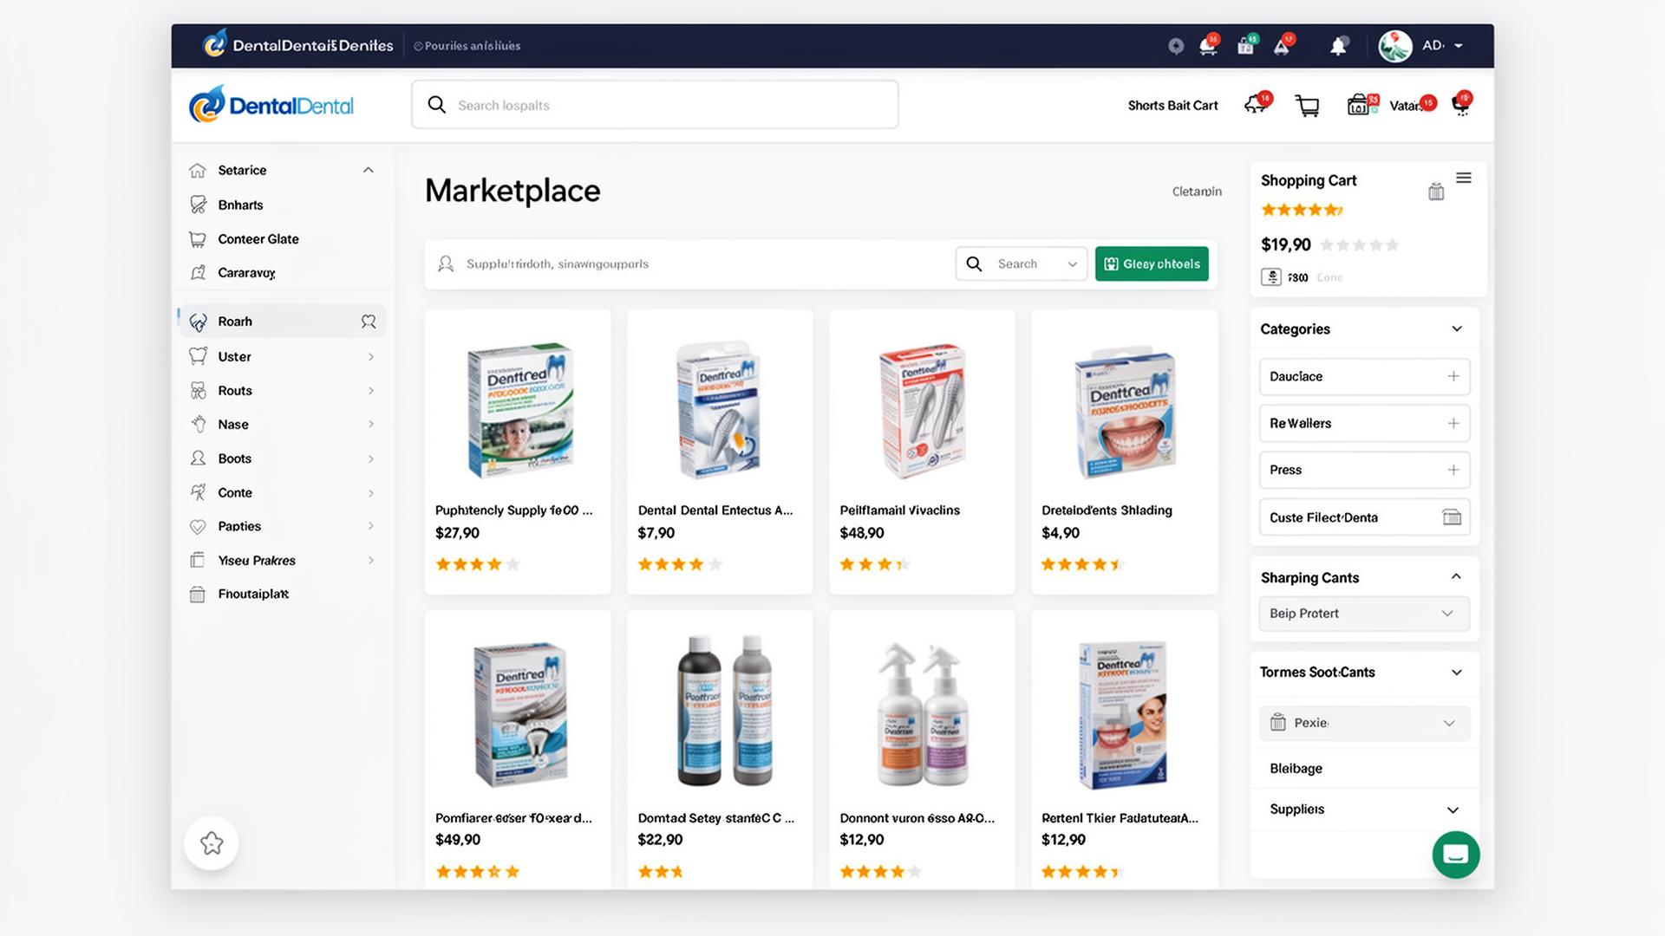Click Rertenl Tkier product title

1120,817
